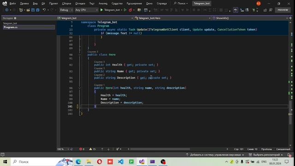This screenshot has width=295, height=166.
Task: Open the Telegram_bot startup project dropdown arrow
Action: [122, 10]
